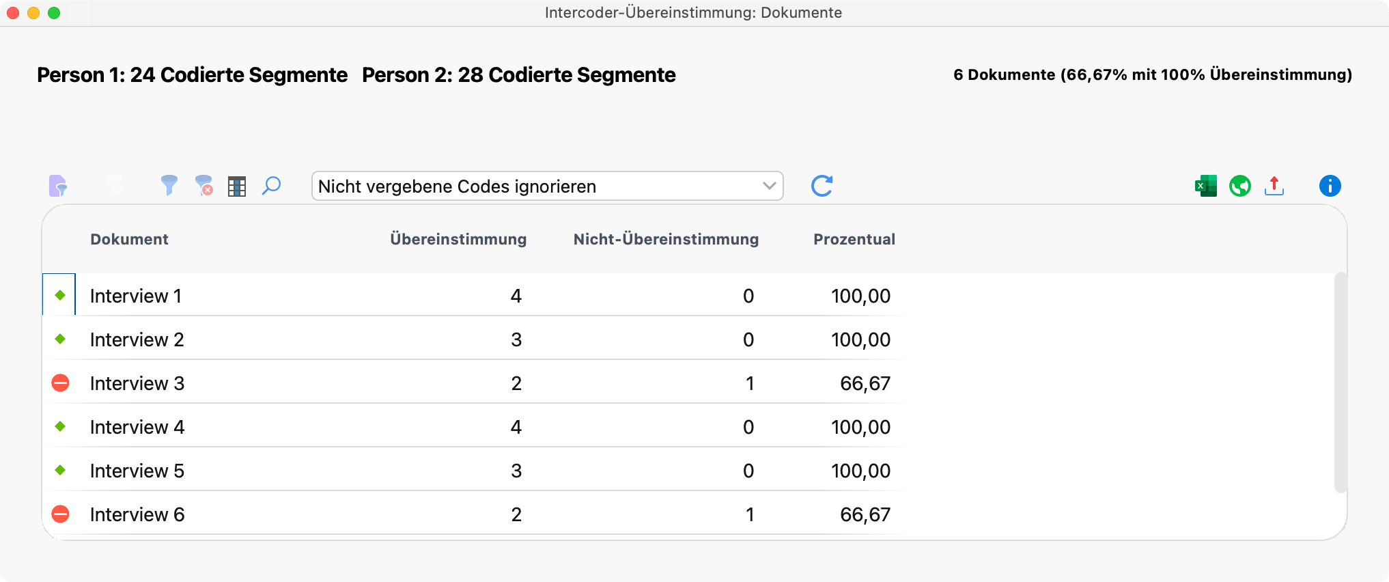1389x582 pixels.
Task: Click Übereinstimmung value 2 for Interview 6
Action: pyautogui.click(x=516, y=514)
